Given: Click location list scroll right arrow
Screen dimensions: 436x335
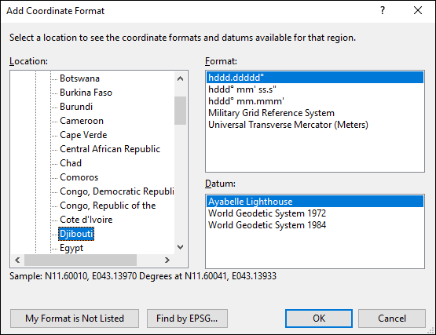Looking at the screenshot, I should tap(167, 260).
